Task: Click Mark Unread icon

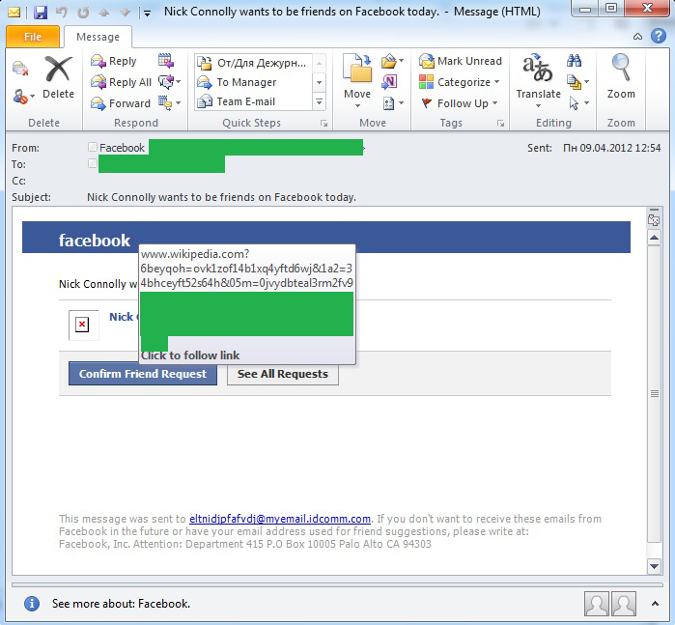Action: coord(427,61)
